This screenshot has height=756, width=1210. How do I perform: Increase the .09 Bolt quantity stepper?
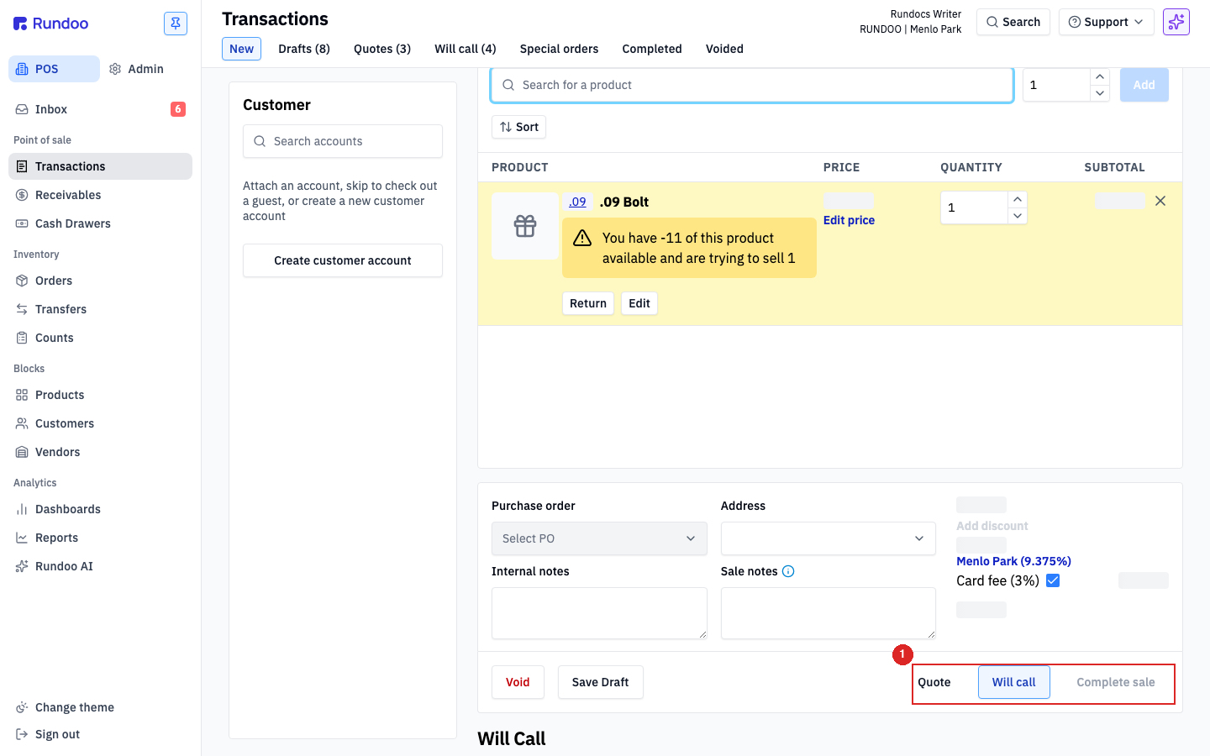point(1018,199)
